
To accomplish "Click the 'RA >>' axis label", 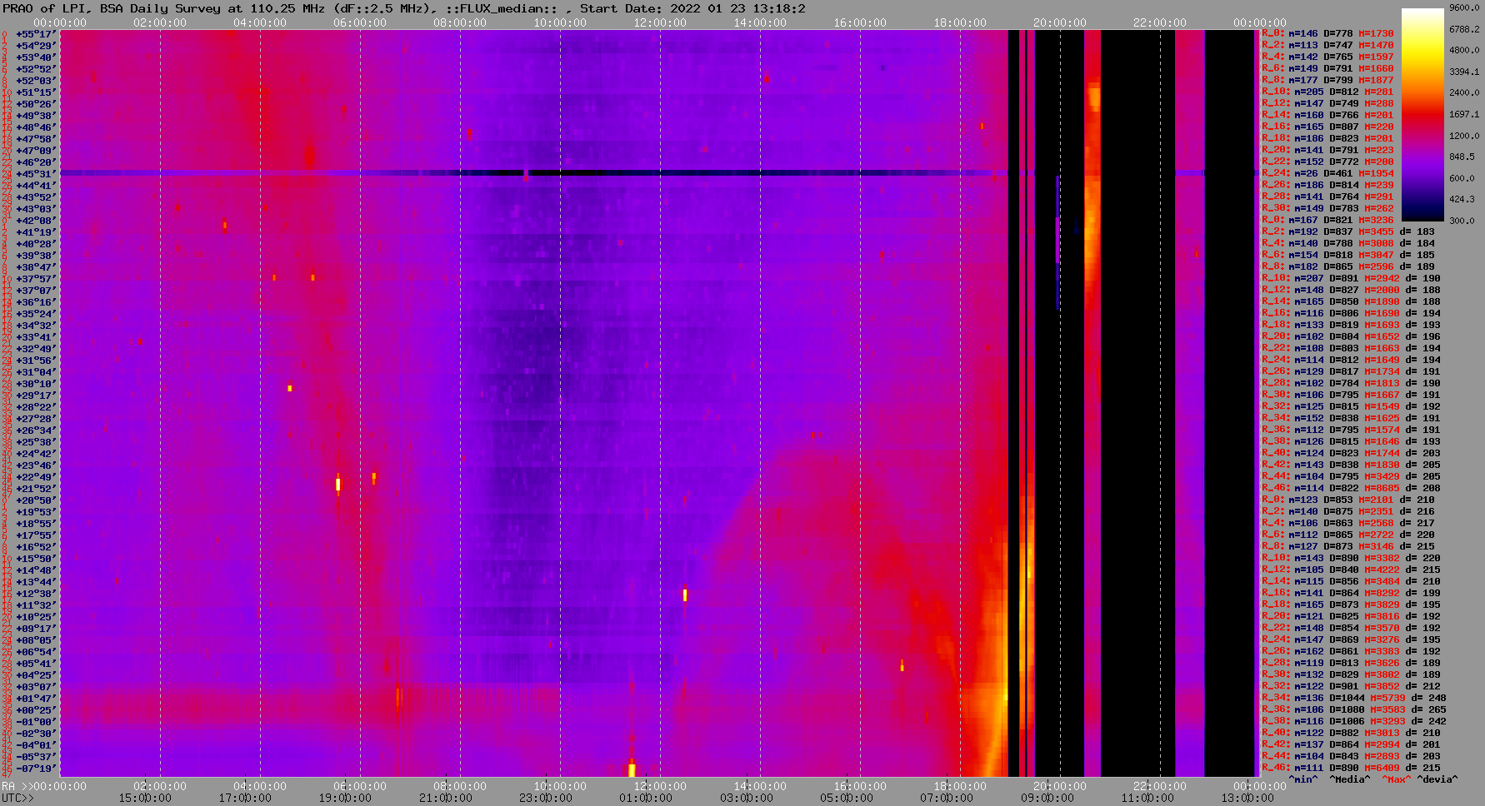I will pos(16,786).
